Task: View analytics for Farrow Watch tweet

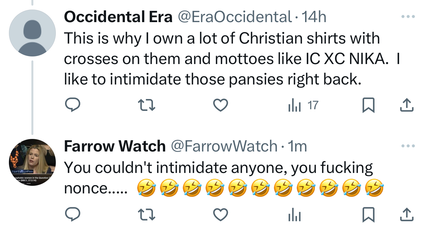Action: click(294, 215)
